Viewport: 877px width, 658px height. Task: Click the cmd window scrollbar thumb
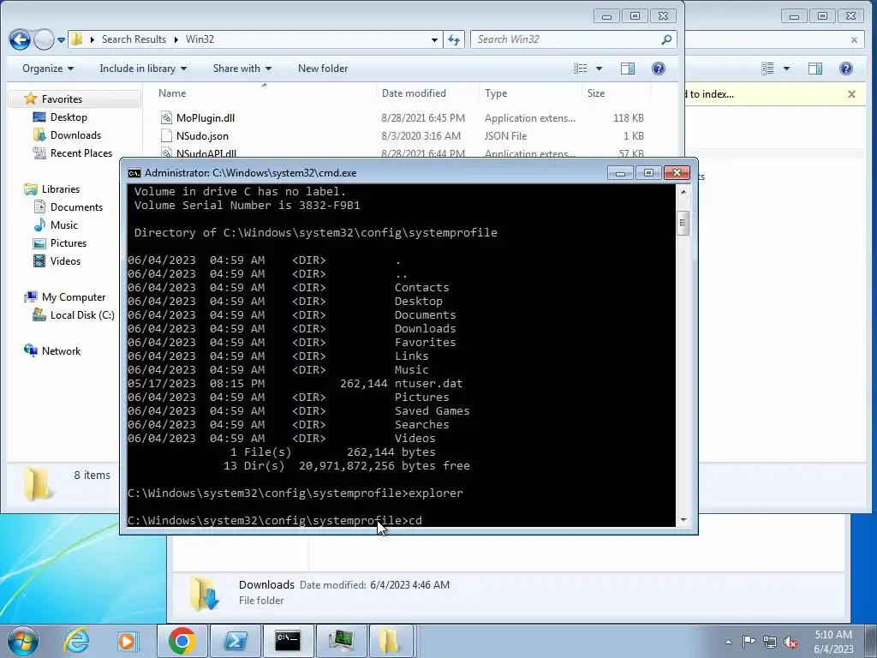pyautogui.click(x=683, y=224)
